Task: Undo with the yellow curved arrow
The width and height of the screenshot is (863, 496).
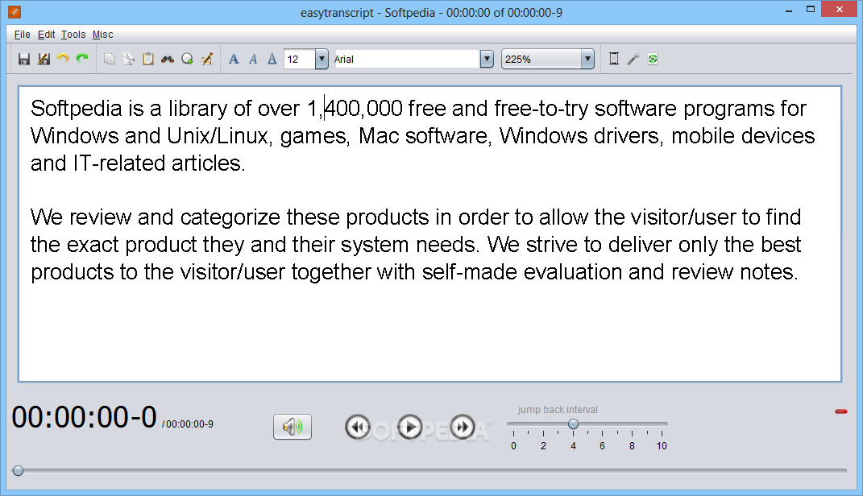Action: pos(63,58)
